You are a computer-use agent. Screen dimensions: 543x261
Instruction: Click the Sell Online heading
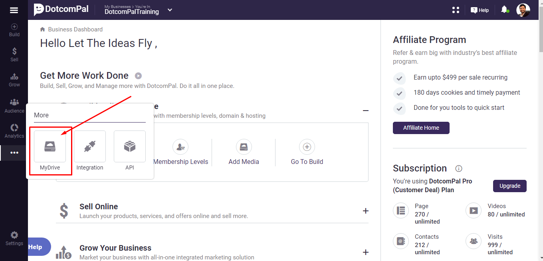99,206
